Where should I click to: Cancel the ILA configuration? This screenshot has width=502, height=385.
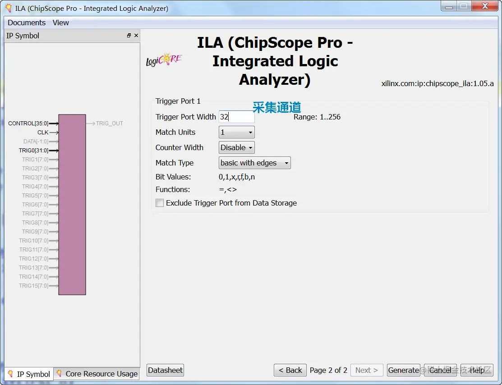(440, 370)
